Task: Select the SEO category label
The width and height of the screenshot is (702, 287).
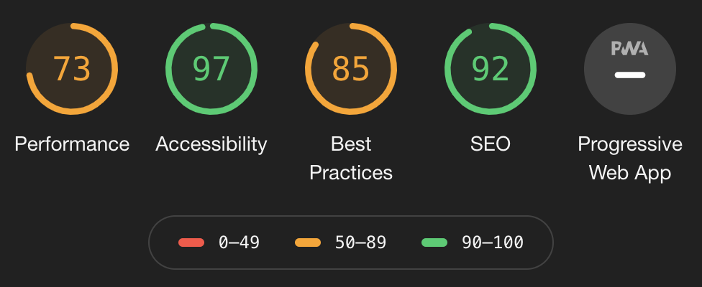Action: [491, 144]
